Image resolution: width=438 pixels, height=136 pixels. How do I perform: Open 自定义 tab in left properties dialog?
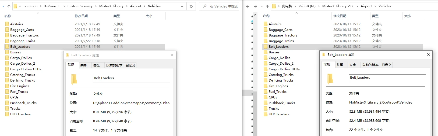[x=130, y=65]
